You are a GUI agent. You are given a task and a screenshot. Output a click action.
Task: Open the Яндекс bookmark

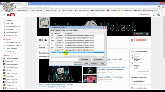point(47,10)
